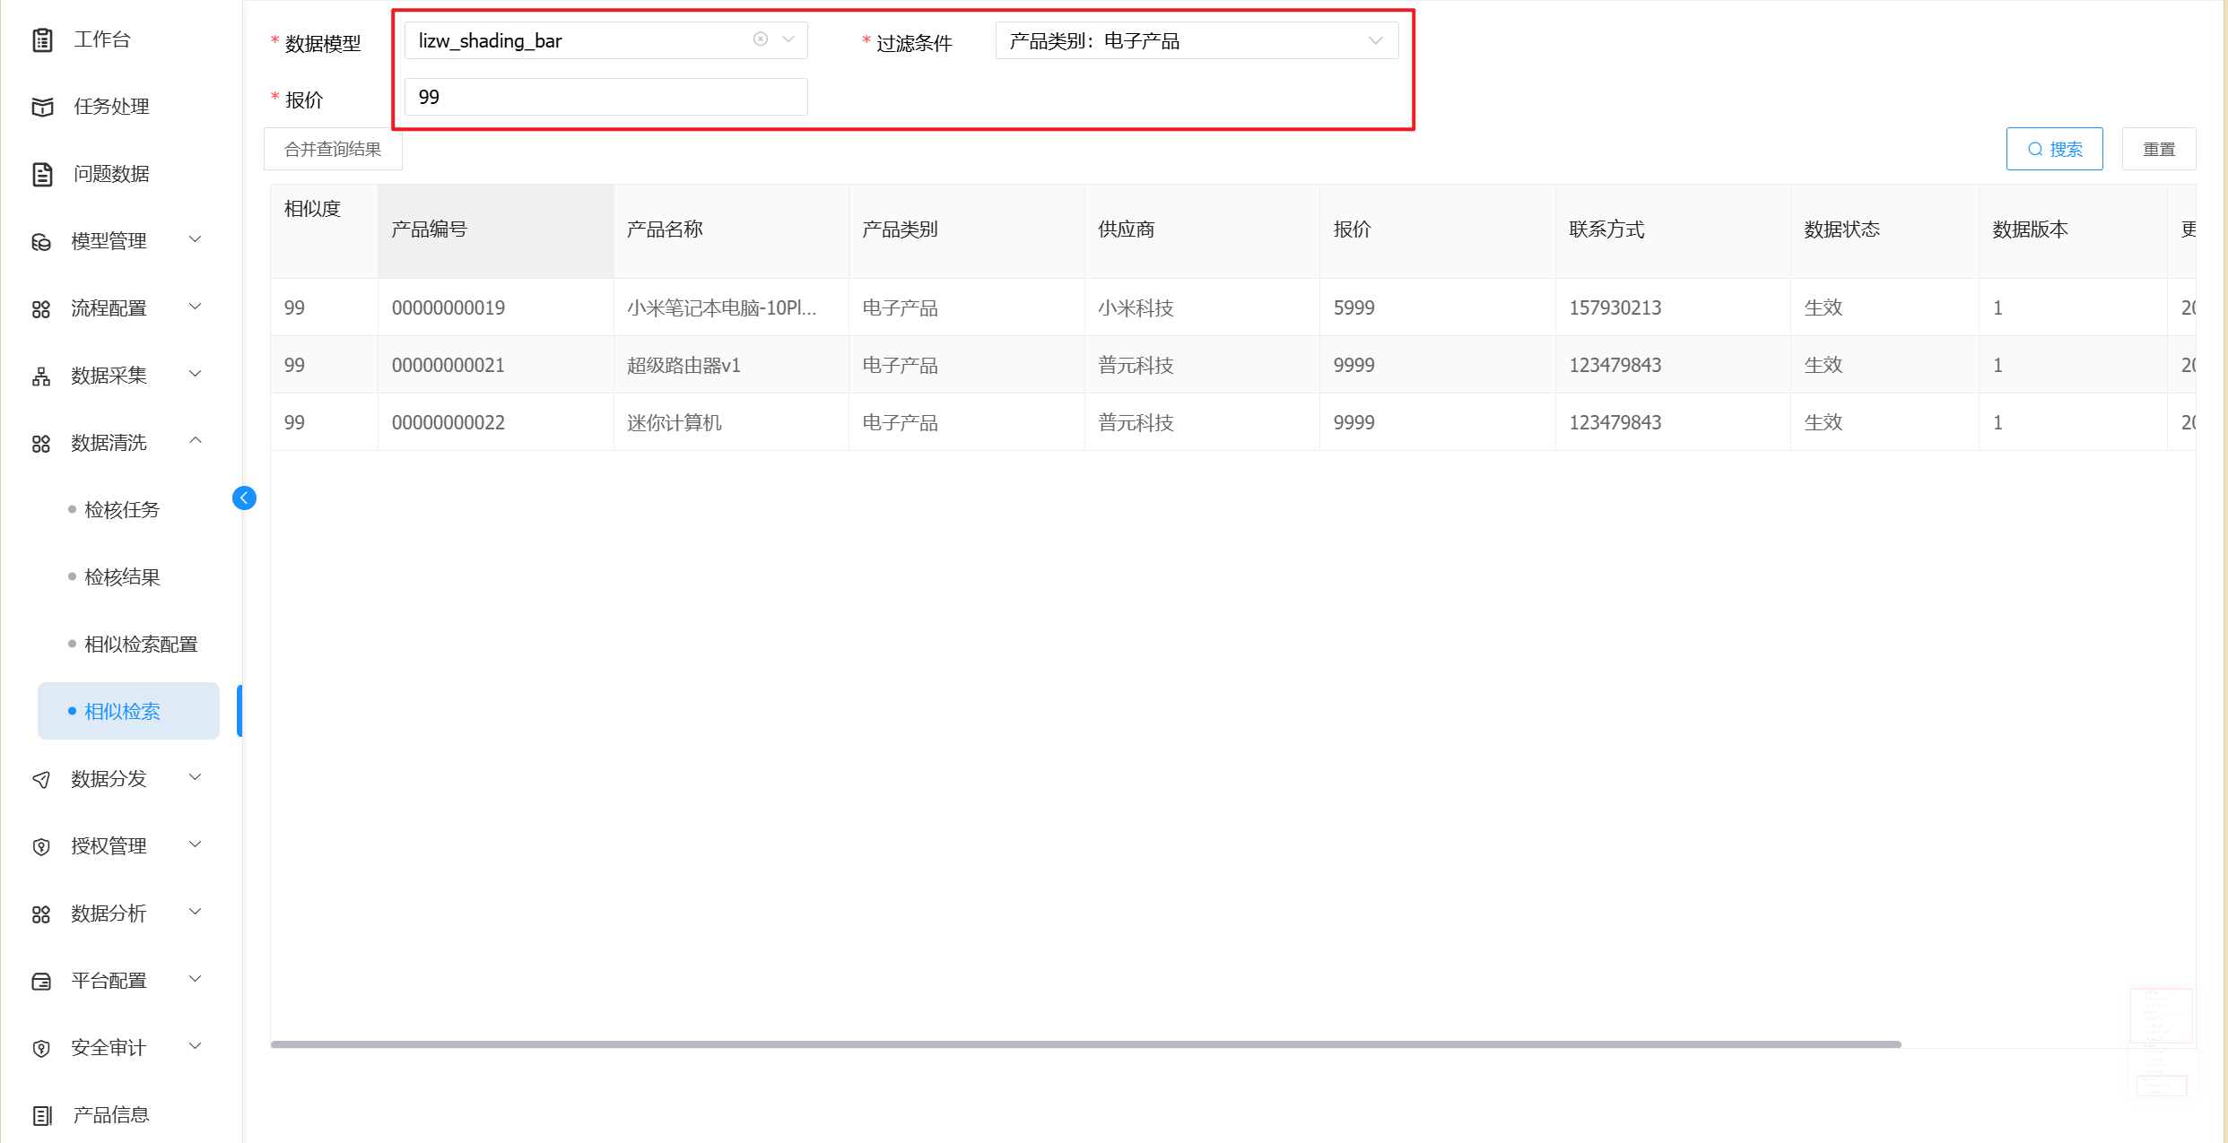Image resolution: width=2228 pixels, height=1143 pixels.
Task: Click the 授权管理 shield icon
Action: tap(41, 846)
